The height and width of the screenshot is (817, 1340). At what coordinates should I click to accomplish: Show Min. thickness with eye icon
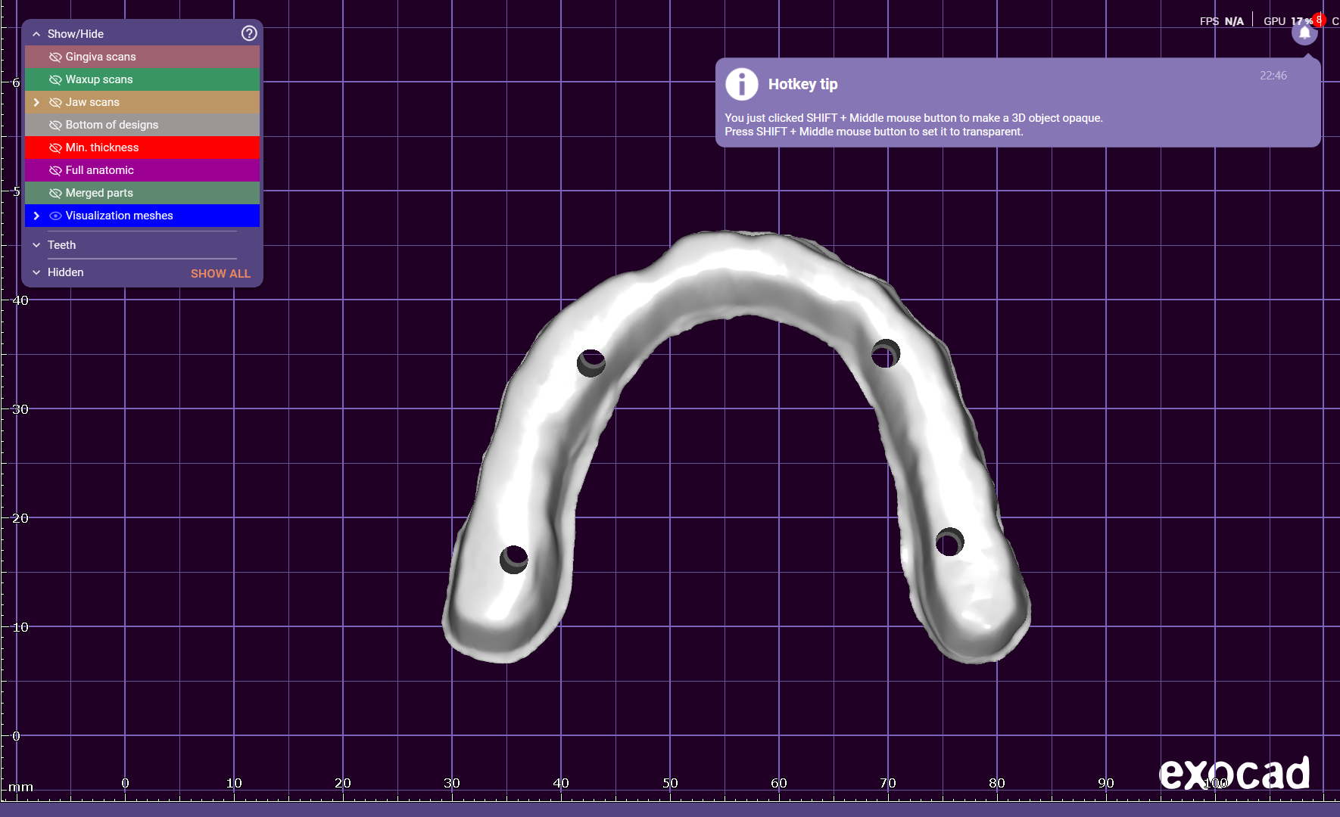tap(55, 148)
